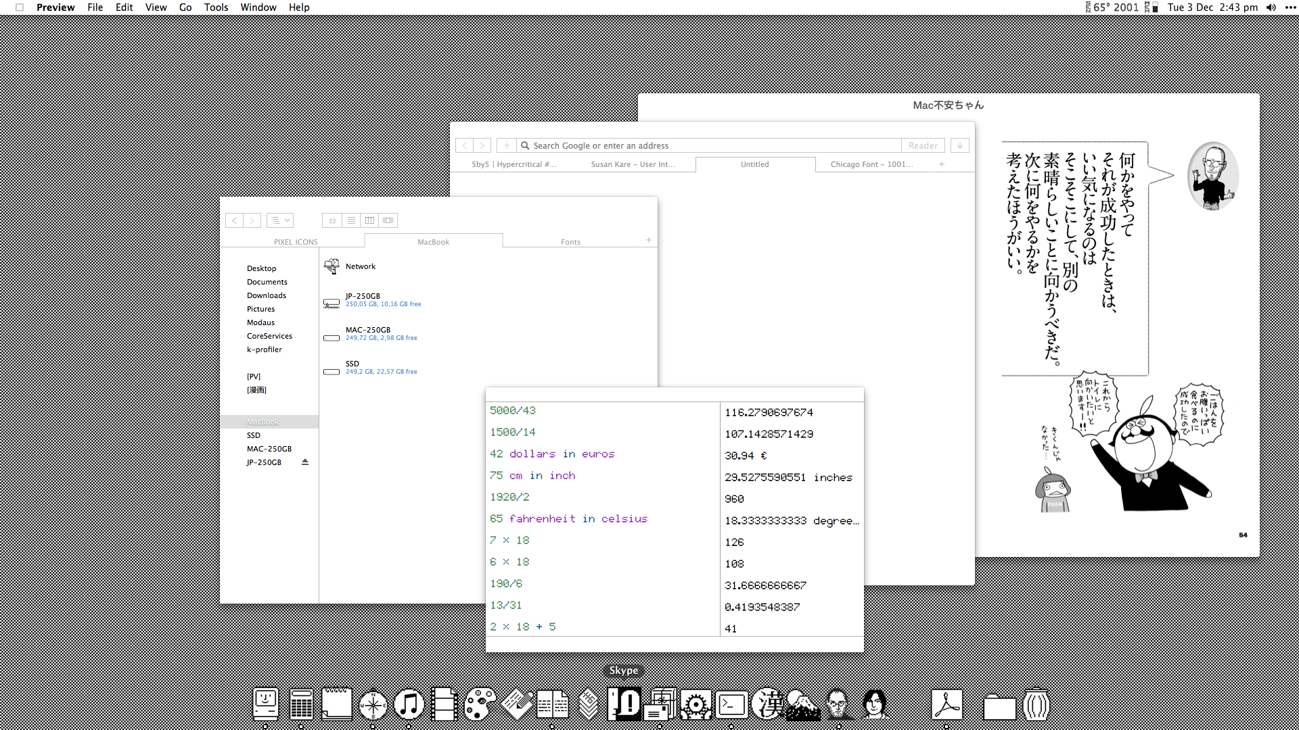Open the Tools menu in menu bar

(x=216, y=7)
